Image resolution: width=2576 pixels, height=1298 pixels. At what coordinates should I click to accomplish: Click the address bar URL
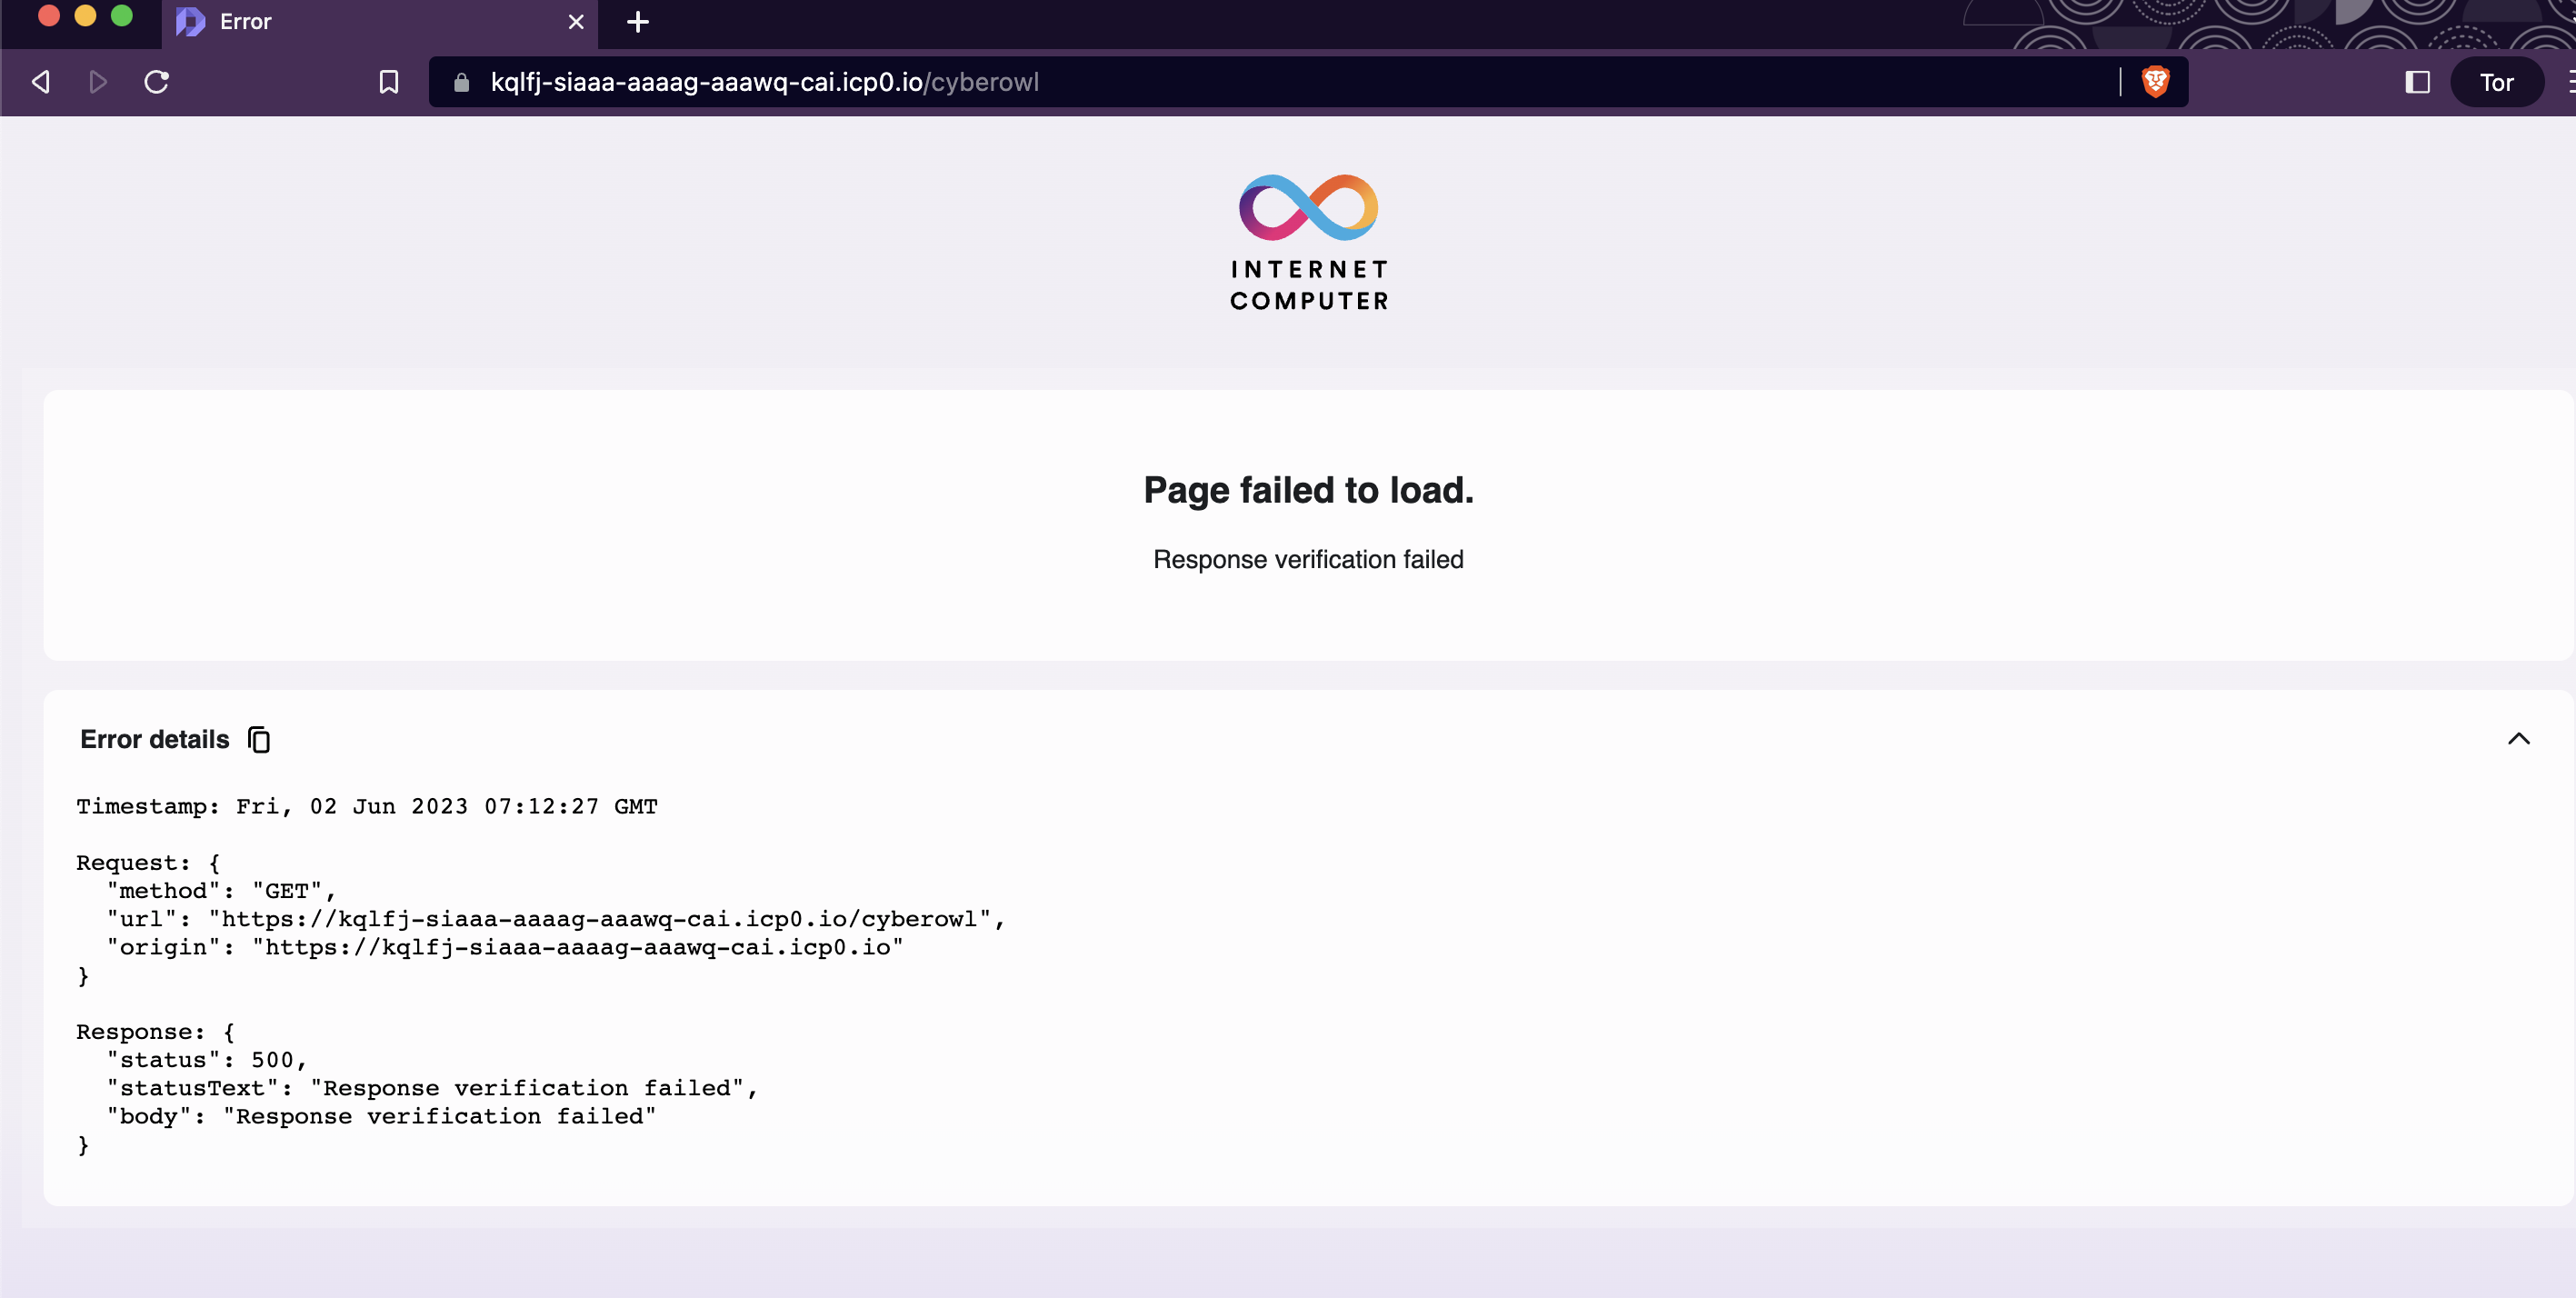(765, 82)
